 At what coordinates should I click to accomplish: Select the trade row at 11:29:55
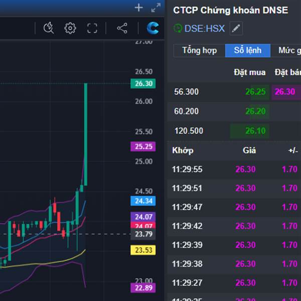[234, 170]
